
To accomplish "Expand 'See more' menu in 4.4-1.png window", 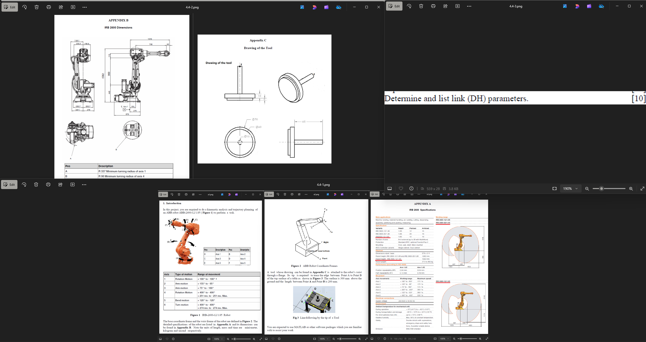I will 84,185.
